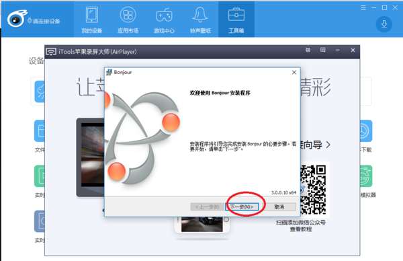Maximize the iTools main window
This screenshot has width=403, height=261.
[384, 7]
